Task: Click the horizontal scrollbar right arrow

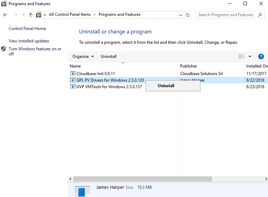Action: (x=266, y=179)
